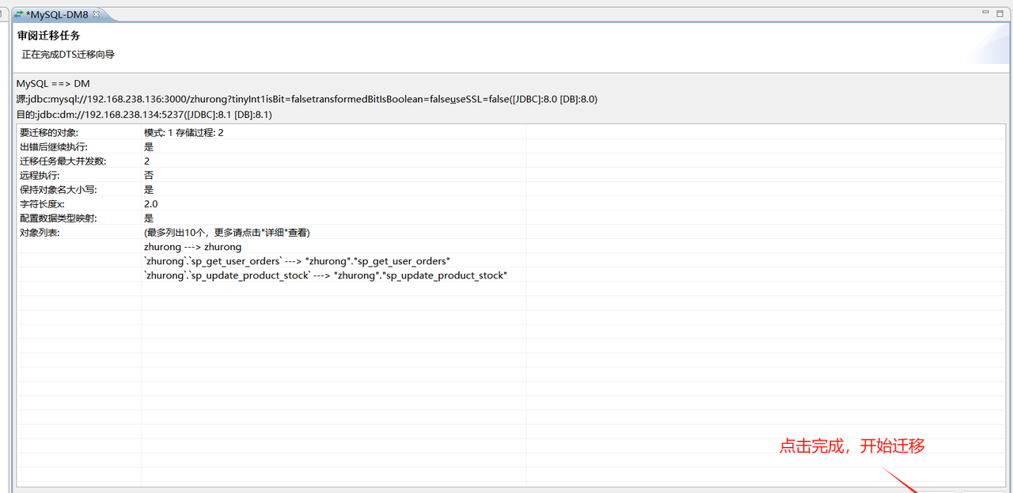Click the '是' value of 配置数据类型映射

pyautogui.click(x=149, y=218)
